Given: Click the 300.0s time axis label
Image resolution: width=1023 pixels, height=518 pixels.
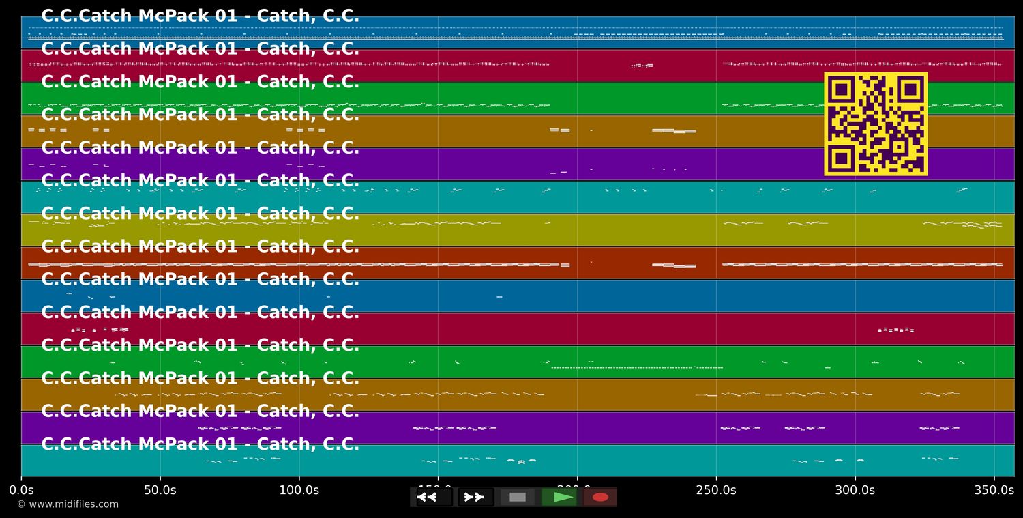Looking at the screenshot, I should point(855,490).
